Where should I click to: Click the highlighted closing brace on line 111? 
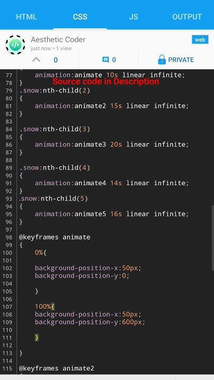click(x=36, y=337)
